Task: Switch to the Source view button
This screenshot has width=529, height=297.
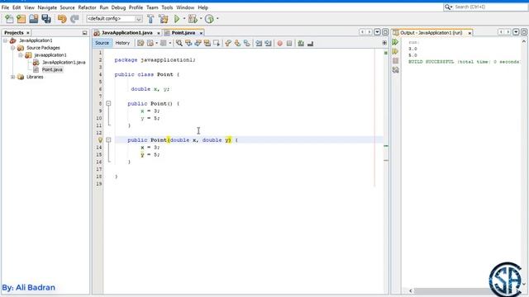Action: coord(102,43)
